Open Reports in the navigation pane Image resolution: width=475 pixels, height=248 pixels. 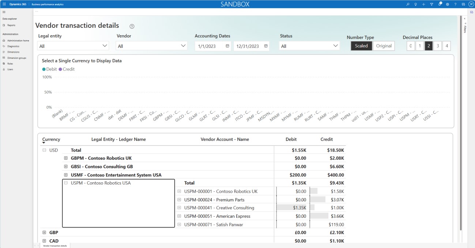click(x=11, y=25)
